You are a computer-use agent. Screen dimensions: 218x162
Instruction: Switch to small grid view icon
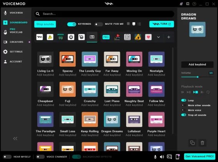pos(128,24)
